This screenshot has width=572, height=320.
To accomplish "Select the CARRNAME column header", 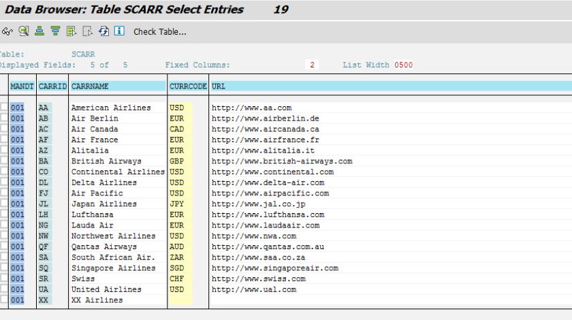I will (118, 86).
